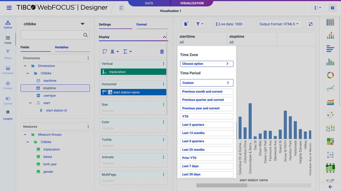Collapse the Display section chevron
This screenshot has height=191, width=341.
[164, 37]
